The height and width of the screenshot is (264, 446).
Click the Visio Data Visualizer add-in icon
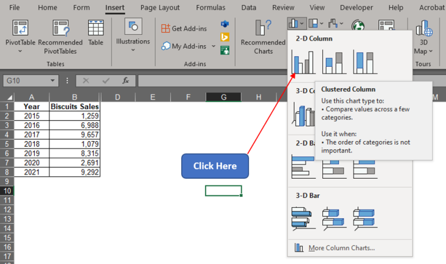[x=225, y=24]
